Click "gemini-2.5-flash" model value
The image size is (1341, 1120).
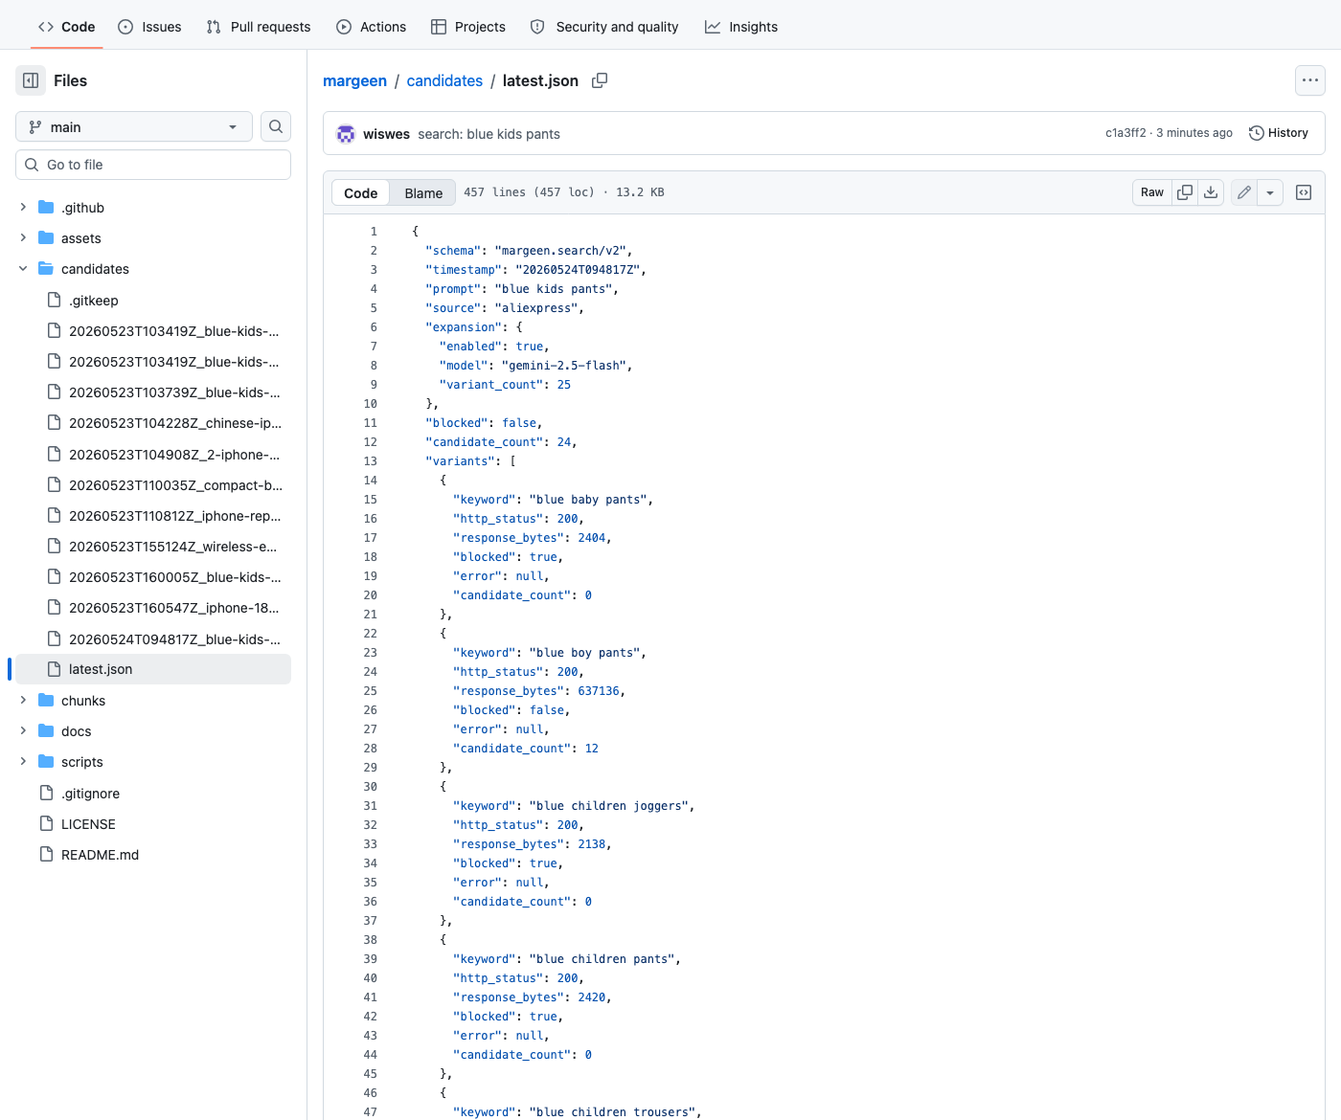click(564, 366)
